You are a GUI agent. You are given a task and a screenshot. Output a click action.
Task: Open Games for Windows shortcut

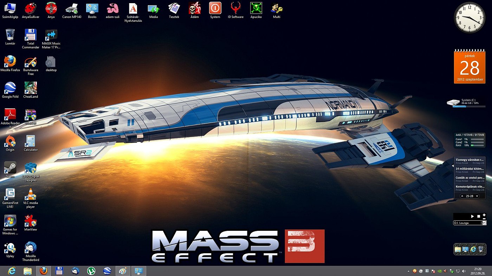point(10,225)
